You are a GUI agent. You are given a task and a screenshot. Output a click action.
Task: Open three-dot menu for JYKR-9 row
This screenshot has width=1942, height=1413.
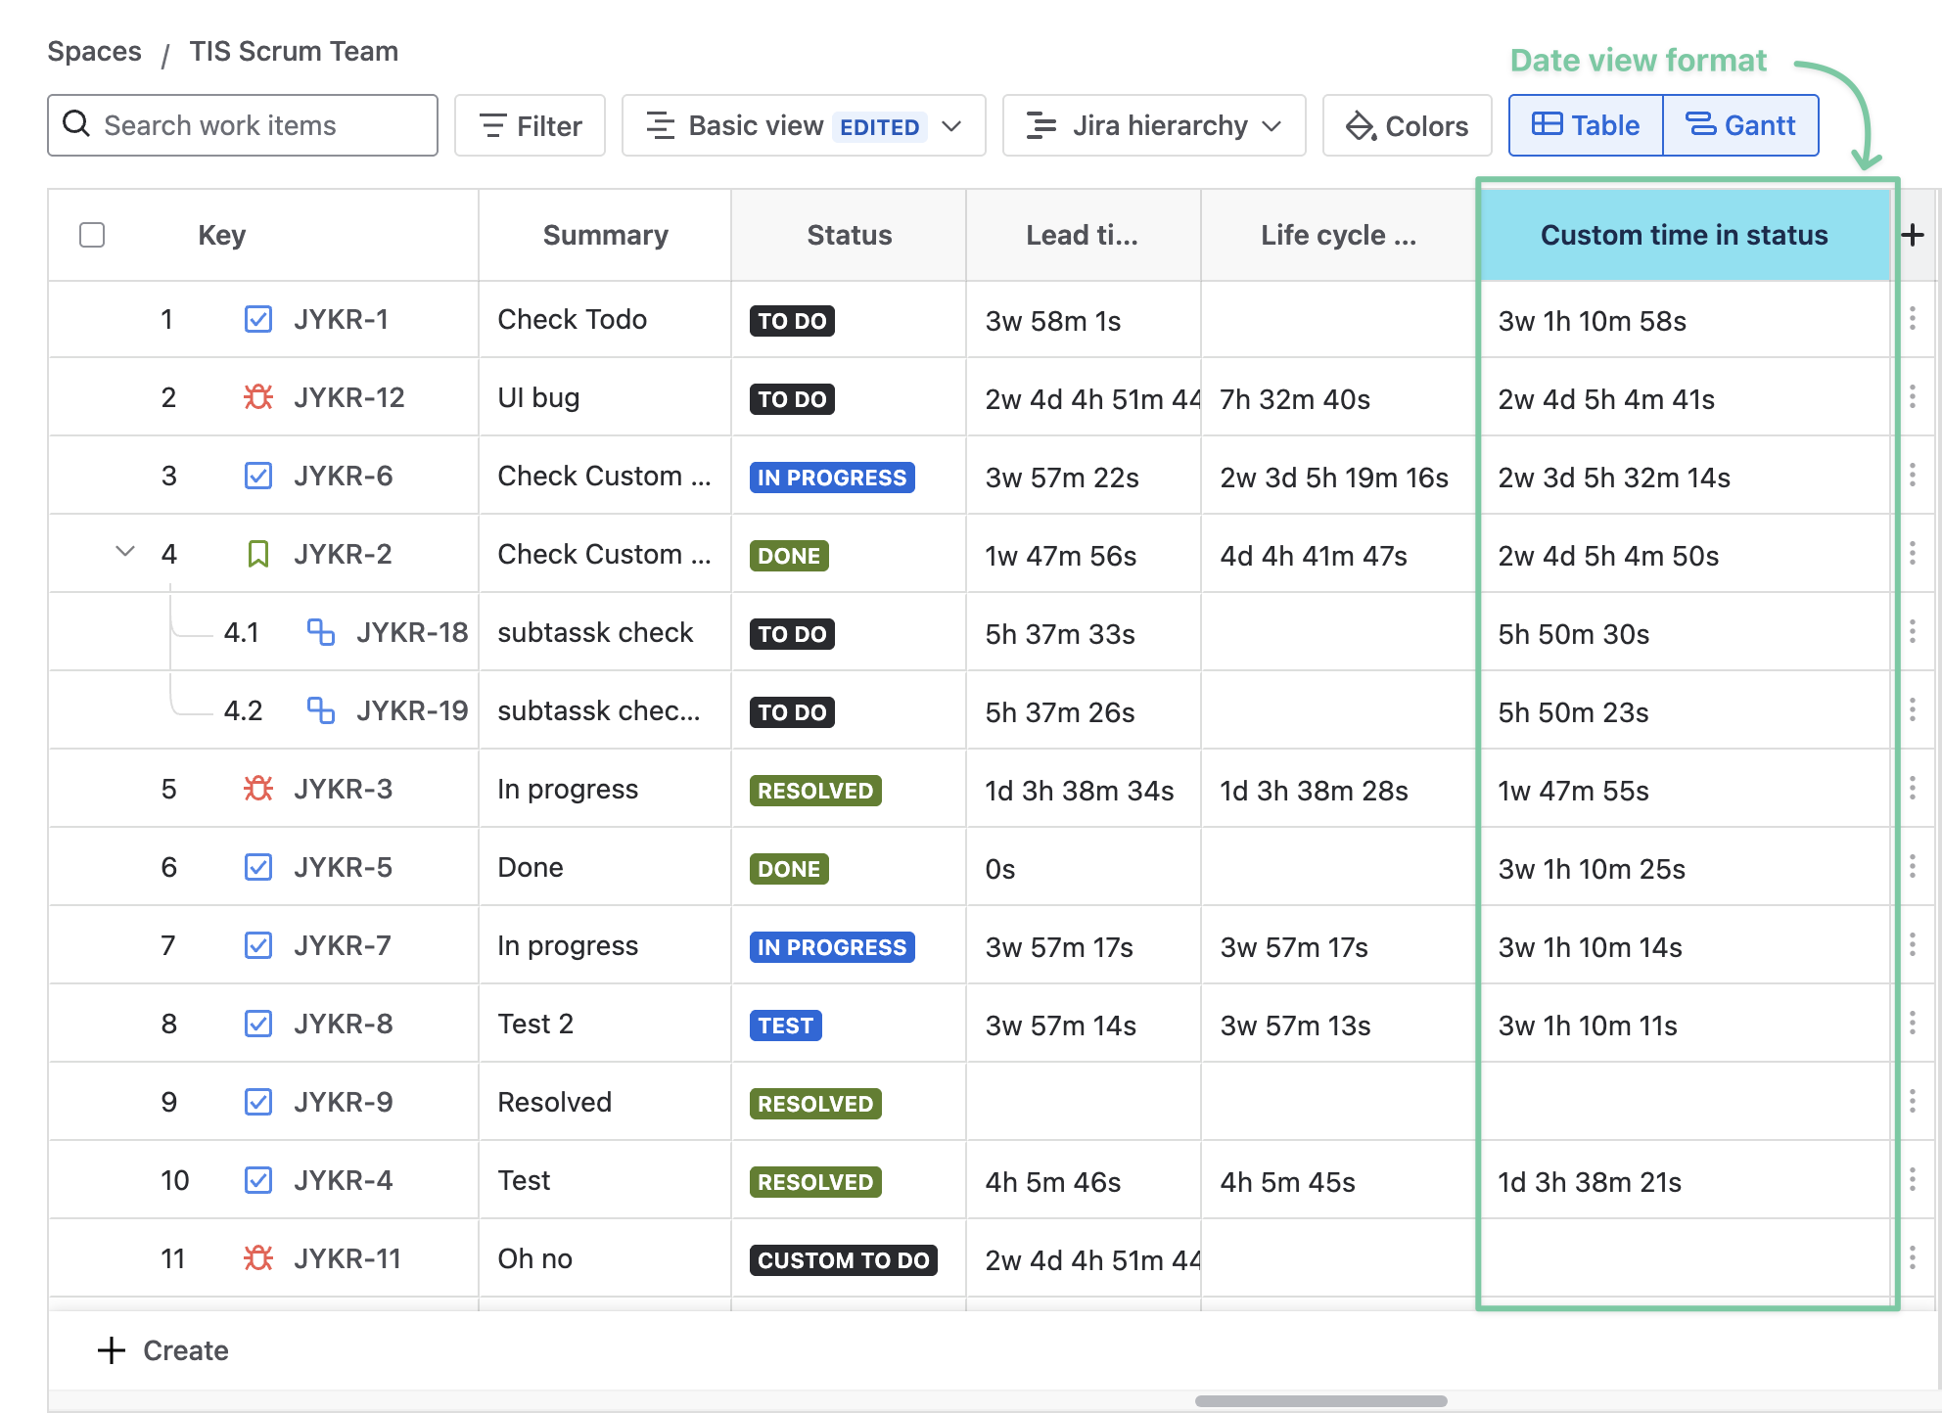pos(1913,1101)
